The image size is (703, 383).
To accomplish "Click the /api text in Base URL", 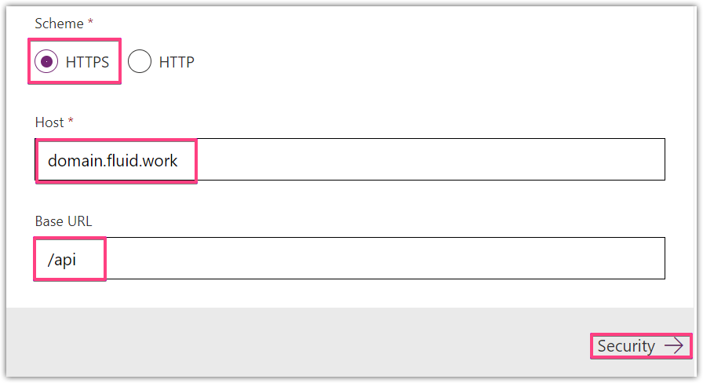I will point(62,260).
